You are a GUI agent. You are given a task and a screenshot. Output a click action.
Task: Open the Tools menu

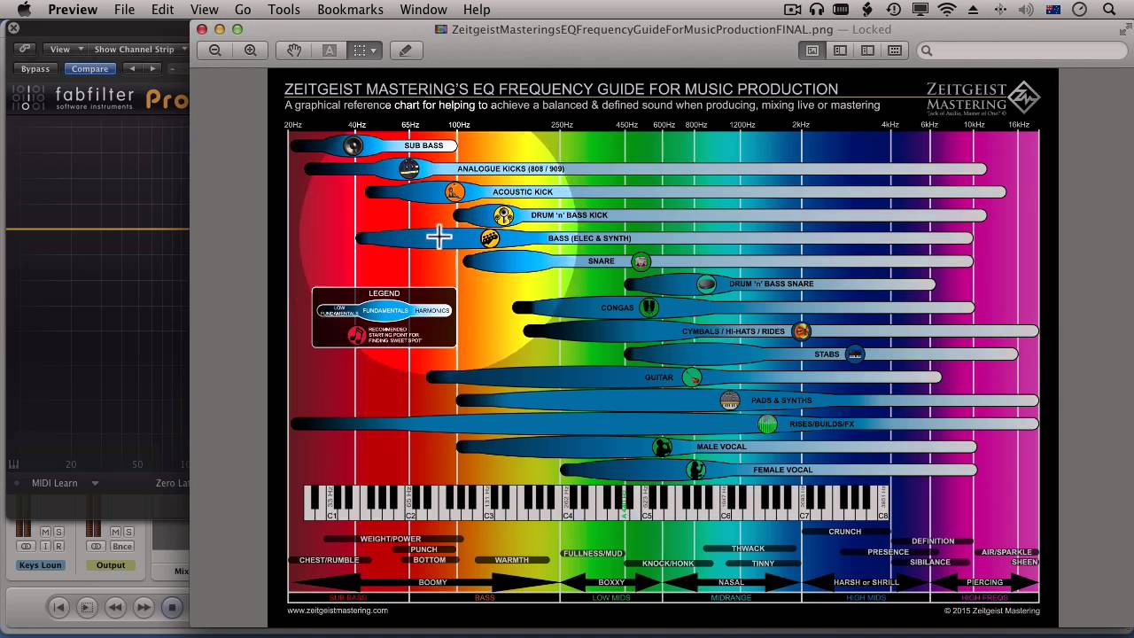(x=283, y=10)
